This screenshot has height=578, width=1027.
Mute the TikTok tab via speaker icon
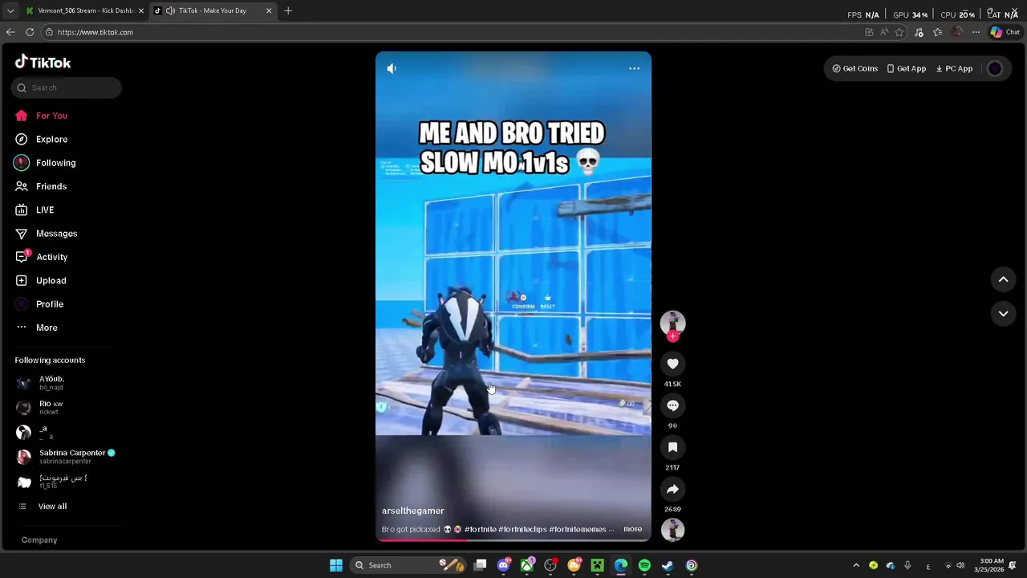click(170, 11)
